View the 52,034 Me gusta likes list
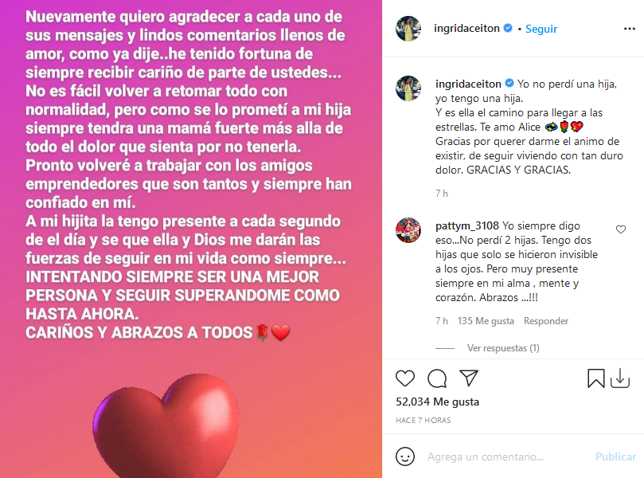The width and height of the screenshot is (644, 478). 437,402
